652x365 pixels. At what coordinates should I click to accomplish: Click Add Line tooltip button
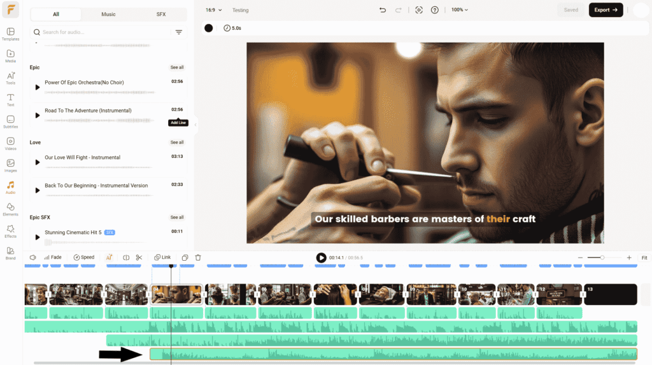pyautogui.click(x=178, y=123)
